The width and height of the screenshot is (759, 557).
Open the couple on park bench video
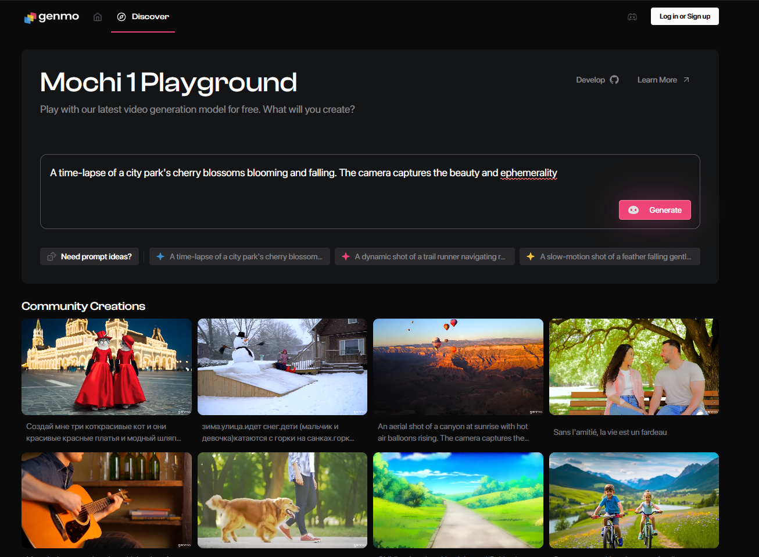coord(634,367)
